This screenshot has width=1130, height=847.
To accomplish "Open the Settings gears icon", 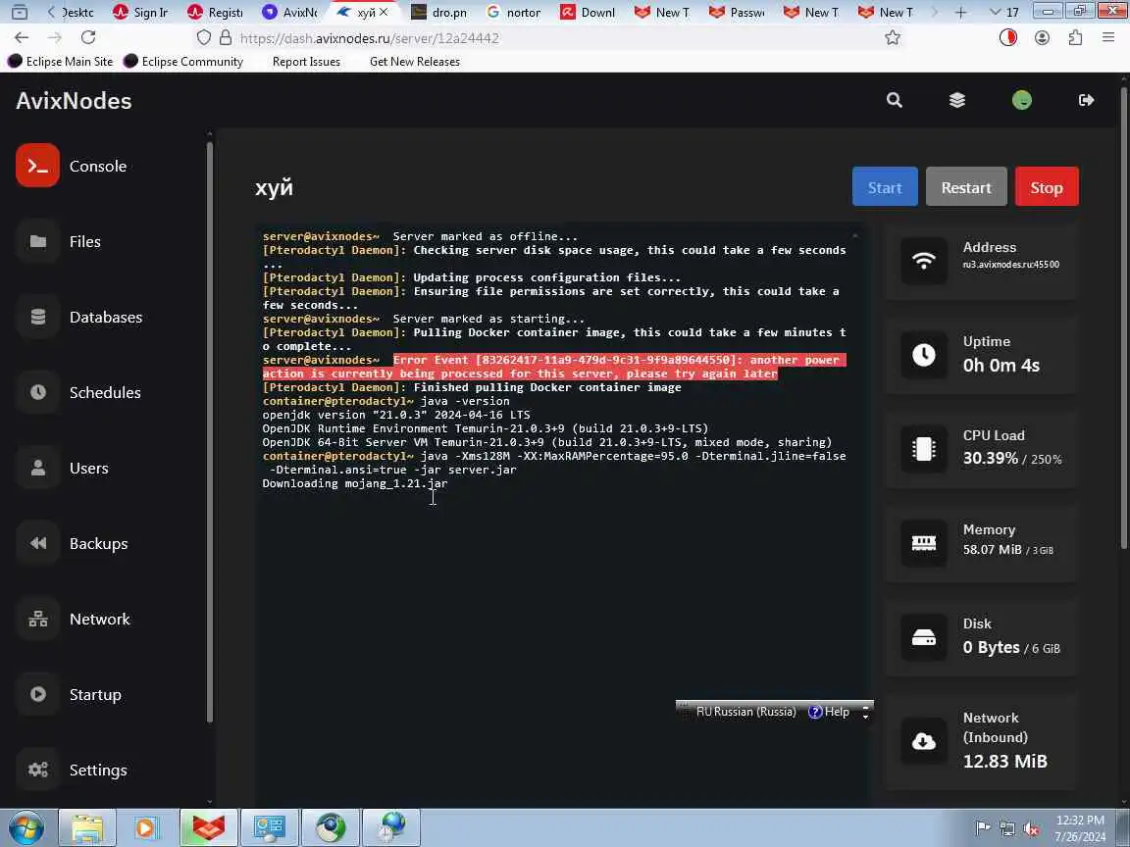I will pos(38,770).
